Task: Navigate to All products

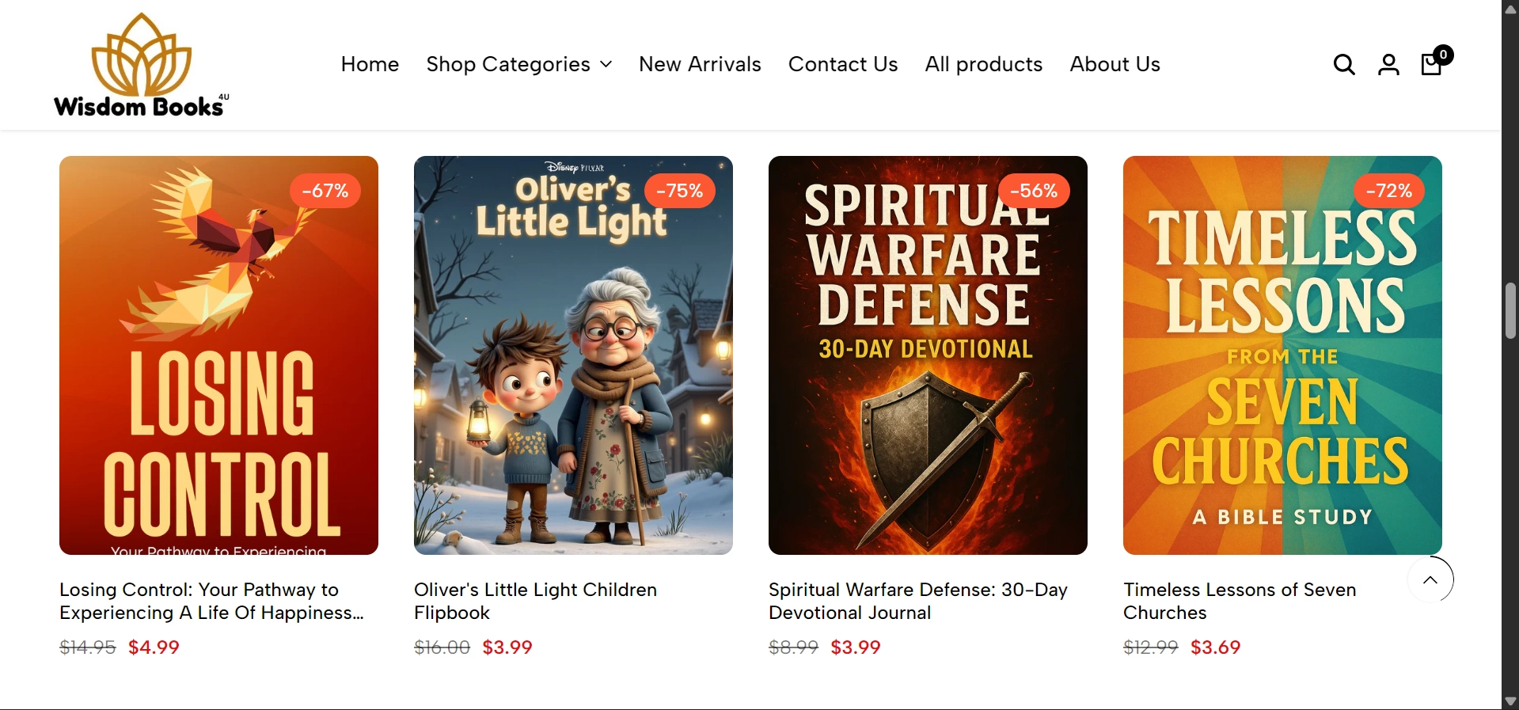Action: pos(983,64)
